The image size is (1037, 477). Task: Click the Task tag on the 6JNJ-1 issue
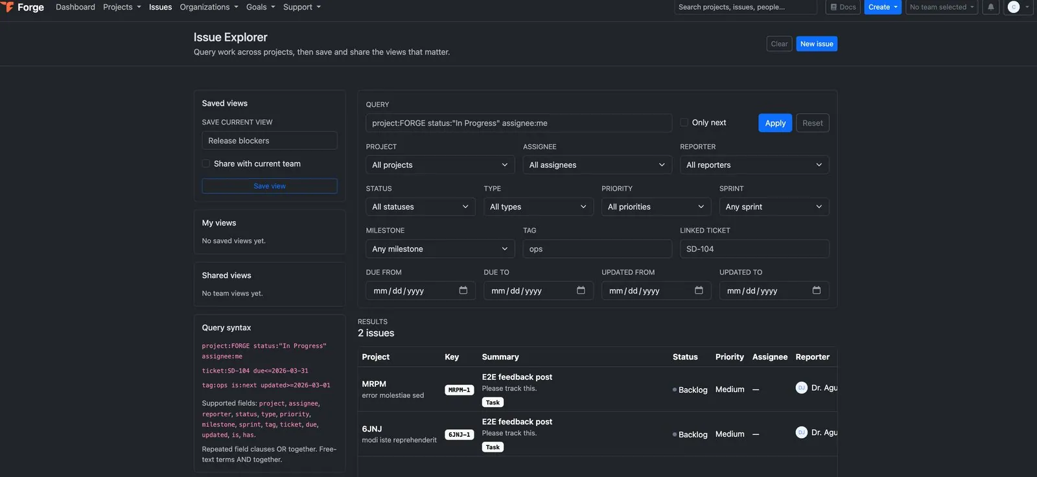(493, 447)
